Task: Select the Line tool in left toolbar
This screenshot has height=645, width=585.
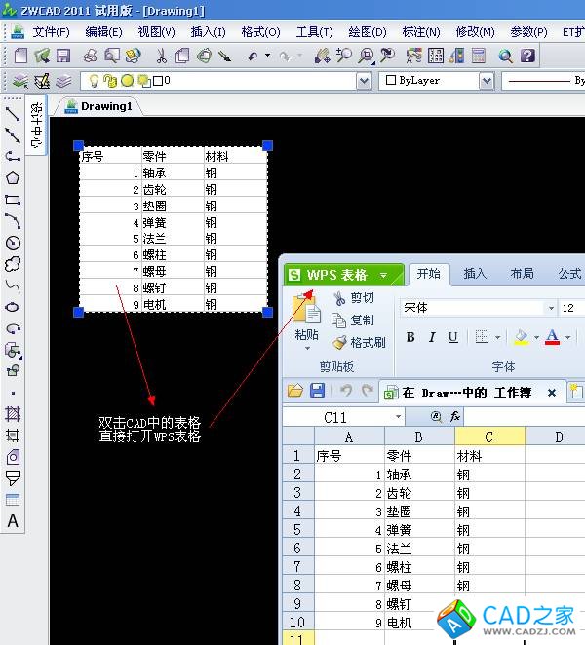Action: tap(13, 114)
